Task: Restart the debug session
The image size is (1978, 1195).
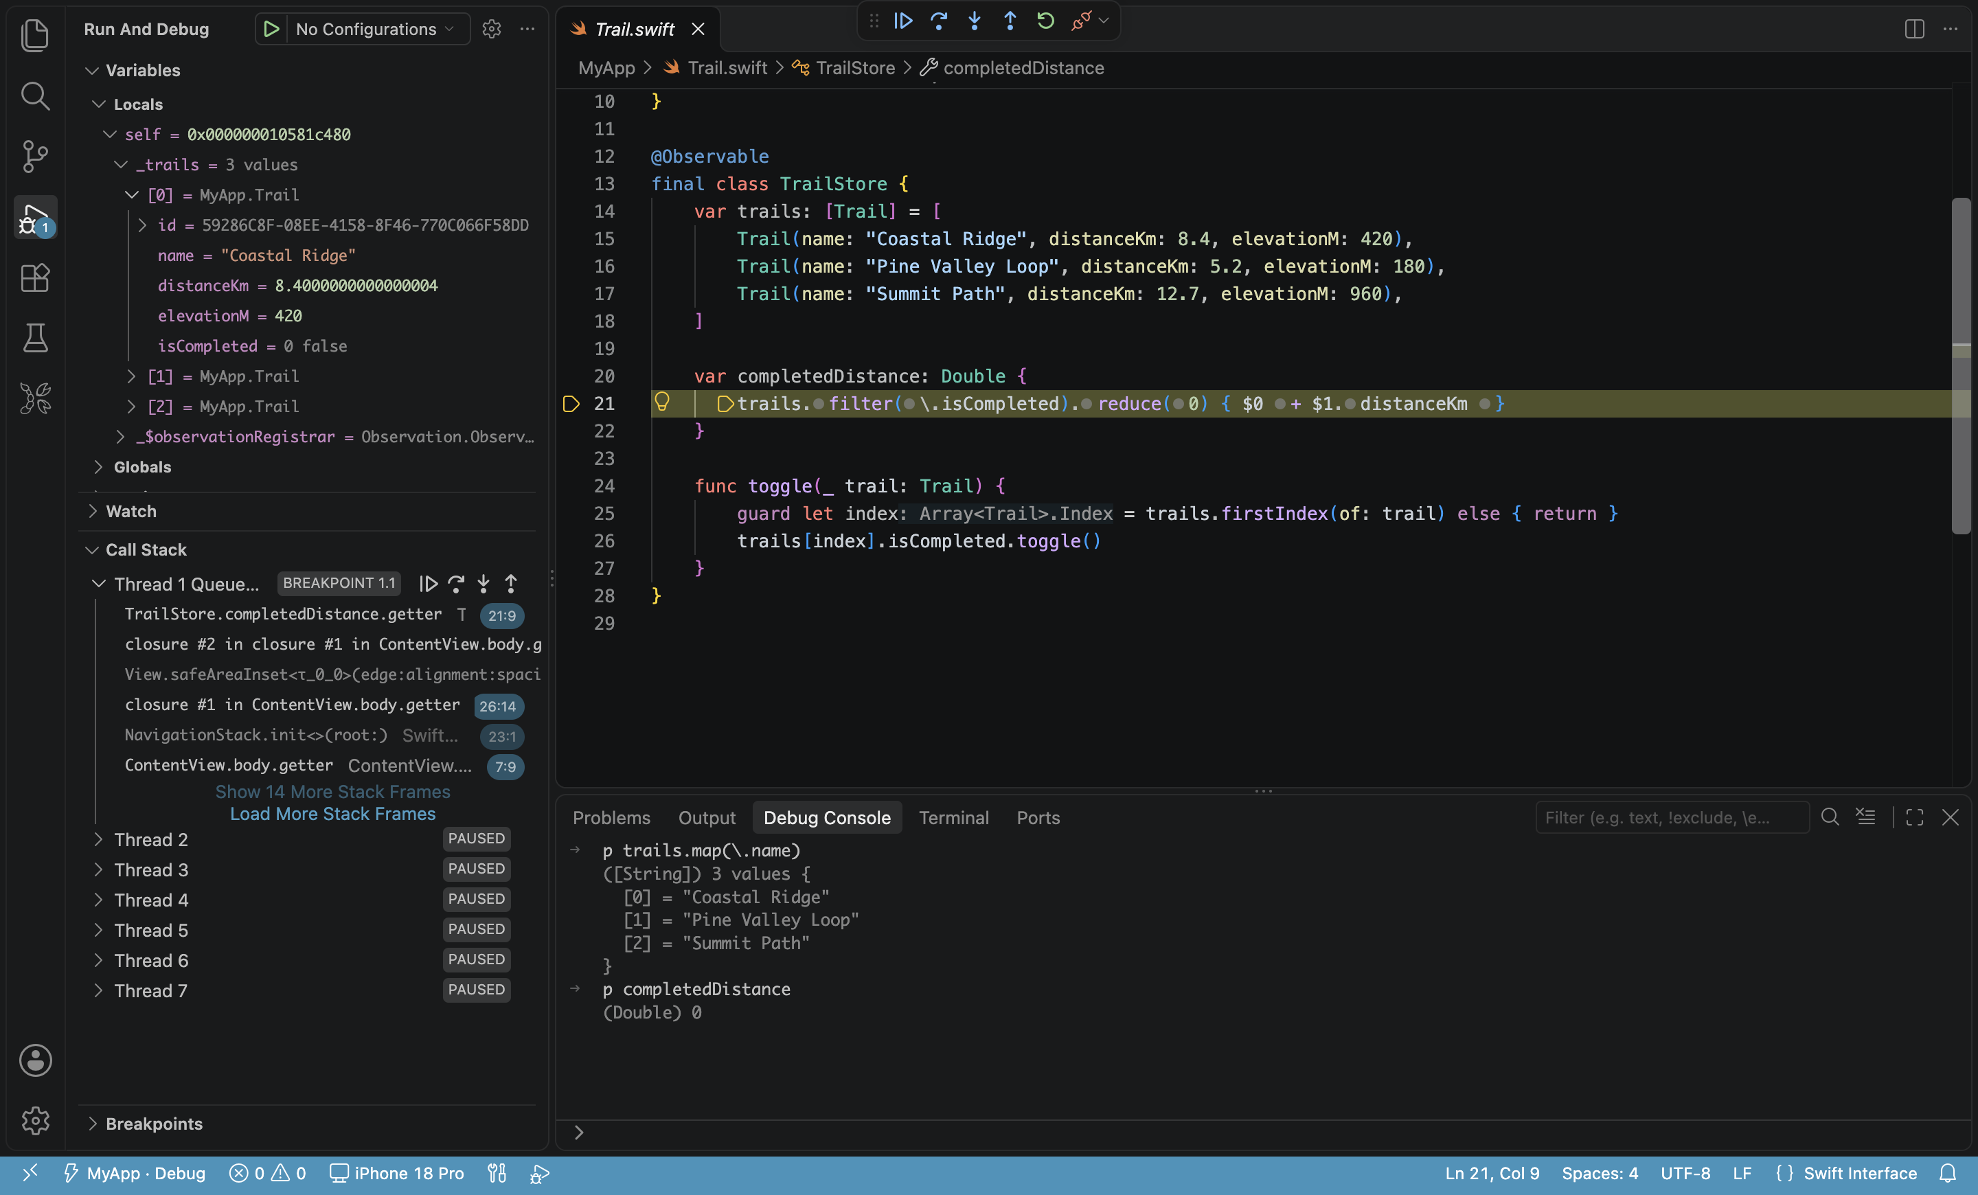Action: pos(1045,21)
